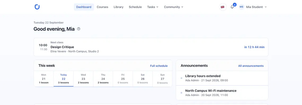302x105 pixels.
Task: Select Thu 24 day tab
Action: 103,78
